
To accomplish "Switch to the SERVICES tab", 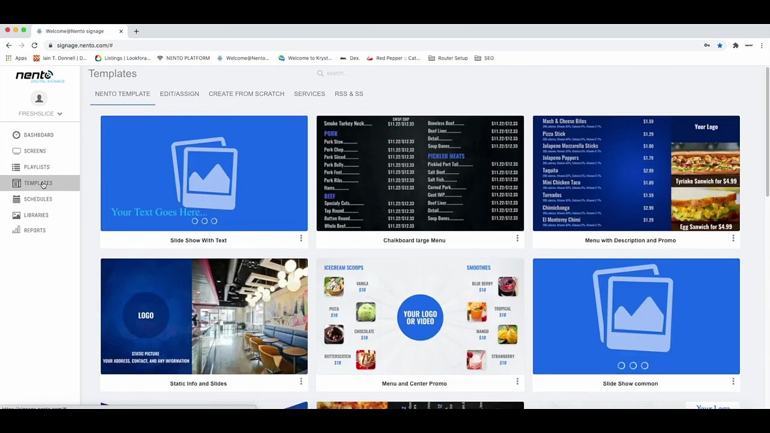I will pos(309,94).
